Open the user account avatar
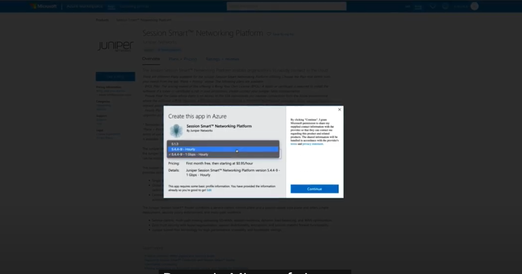This screenshot has height=274, width=522. click(474, 7)
